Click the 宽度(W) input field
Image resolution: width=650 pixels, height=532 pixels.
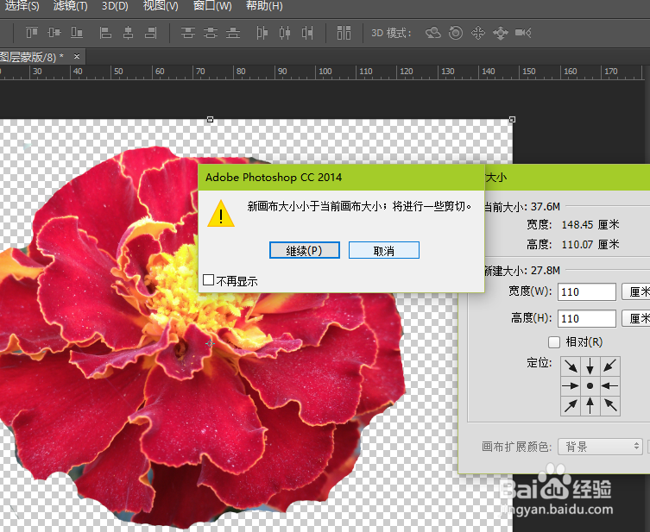(587, 292)
